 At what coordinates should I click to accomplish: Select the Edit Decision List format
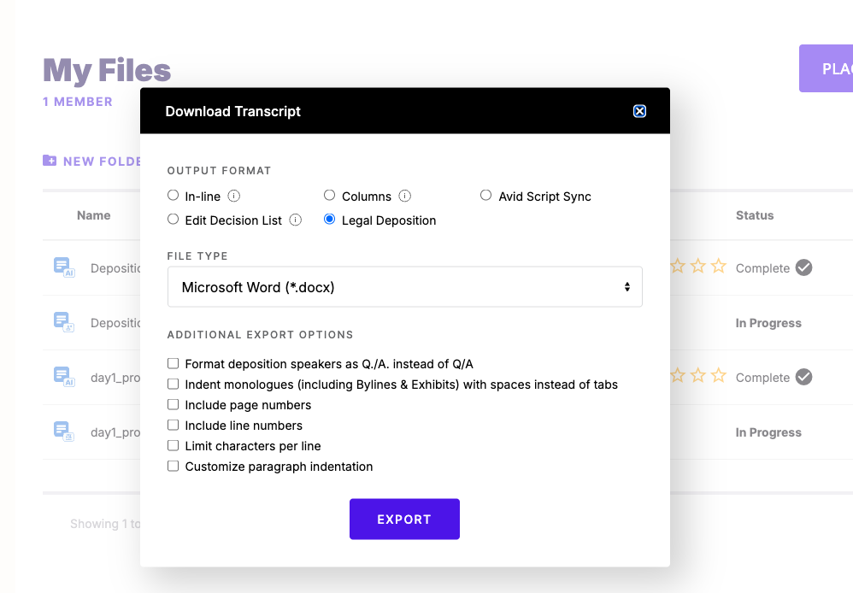tap(173, 220)
